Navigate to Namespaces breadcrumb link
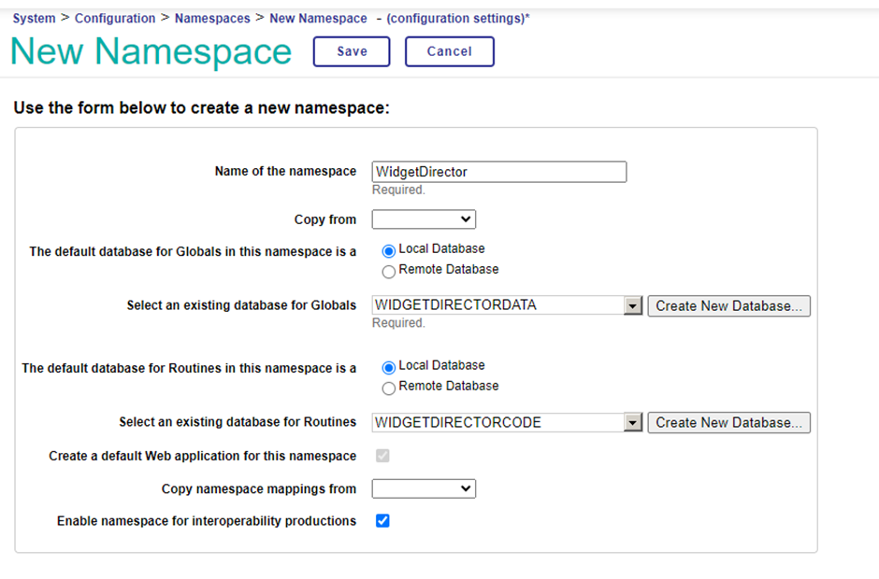 (212, 19)
